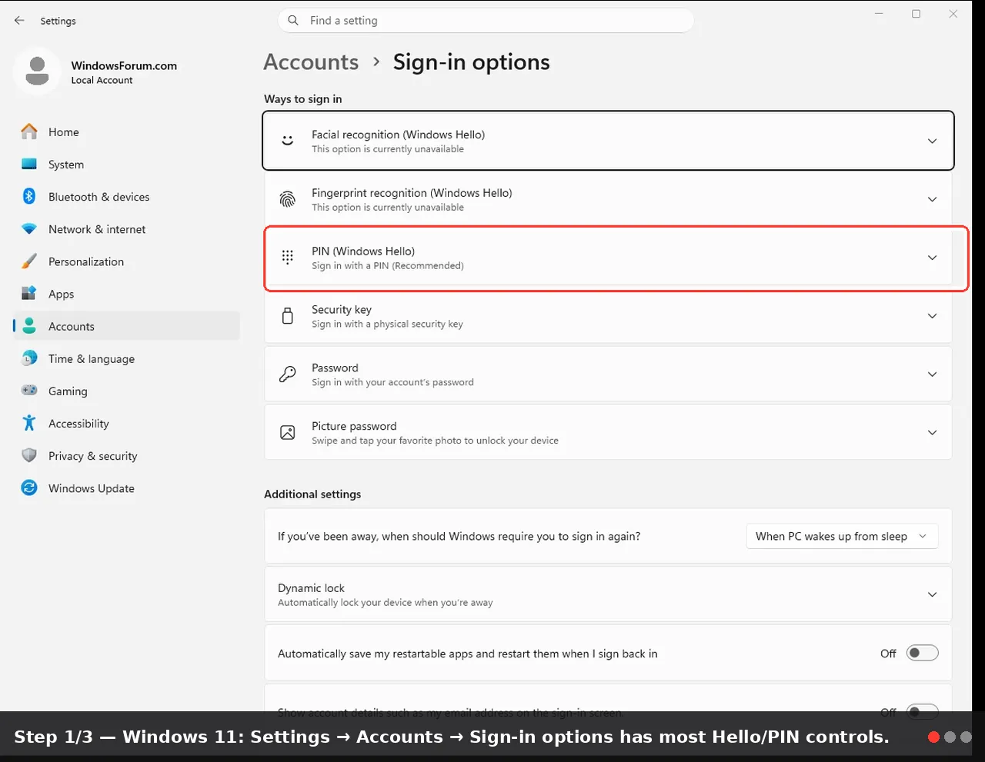Go to Bluetooth & devices
985x762 pixels.
tap(127, 197)
